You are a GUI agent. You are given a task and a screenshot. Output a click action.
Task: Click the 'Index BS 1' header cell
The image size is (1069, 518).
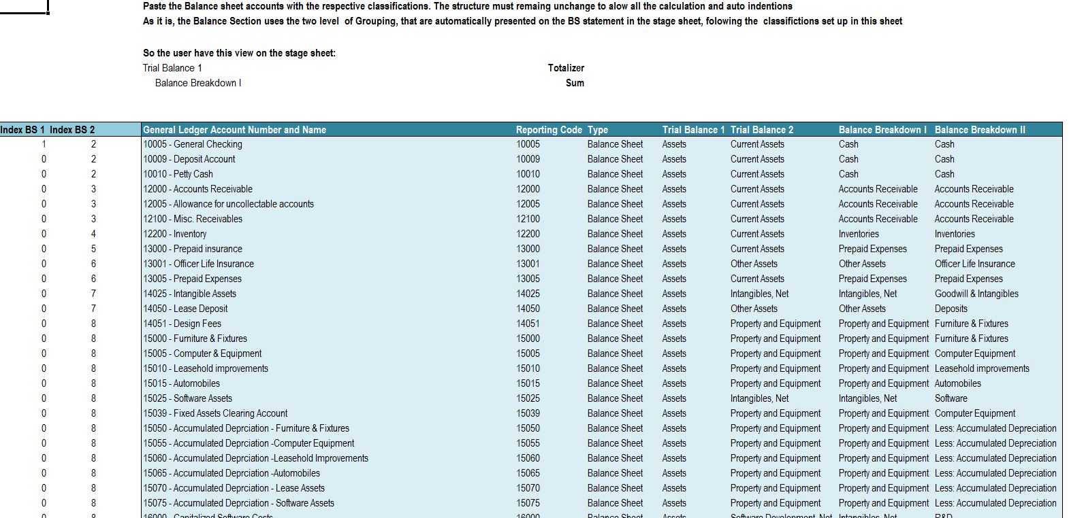[22, 130]
